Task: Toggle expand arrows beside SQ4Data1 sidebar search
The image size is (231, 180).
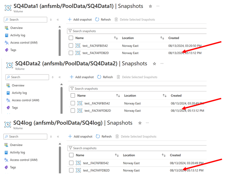Action: tap(51, 20)
